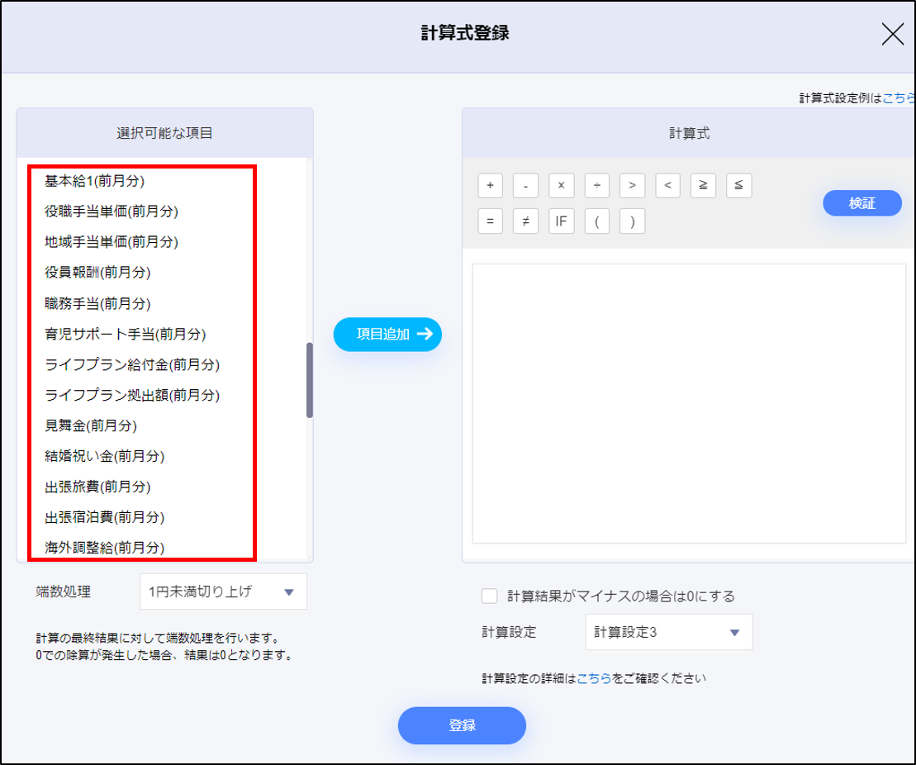Click the 項目追加 button
Image resolution: width=916 pixels, height=765 pixels.
click(387, 335)
